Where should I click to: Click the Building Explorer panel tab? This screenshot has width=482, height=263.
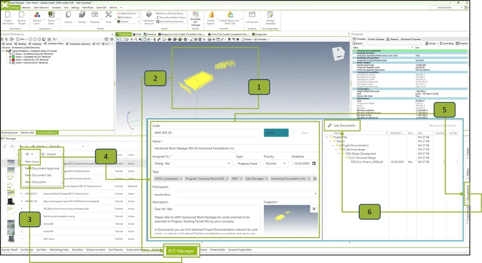[x=10, y=133]
